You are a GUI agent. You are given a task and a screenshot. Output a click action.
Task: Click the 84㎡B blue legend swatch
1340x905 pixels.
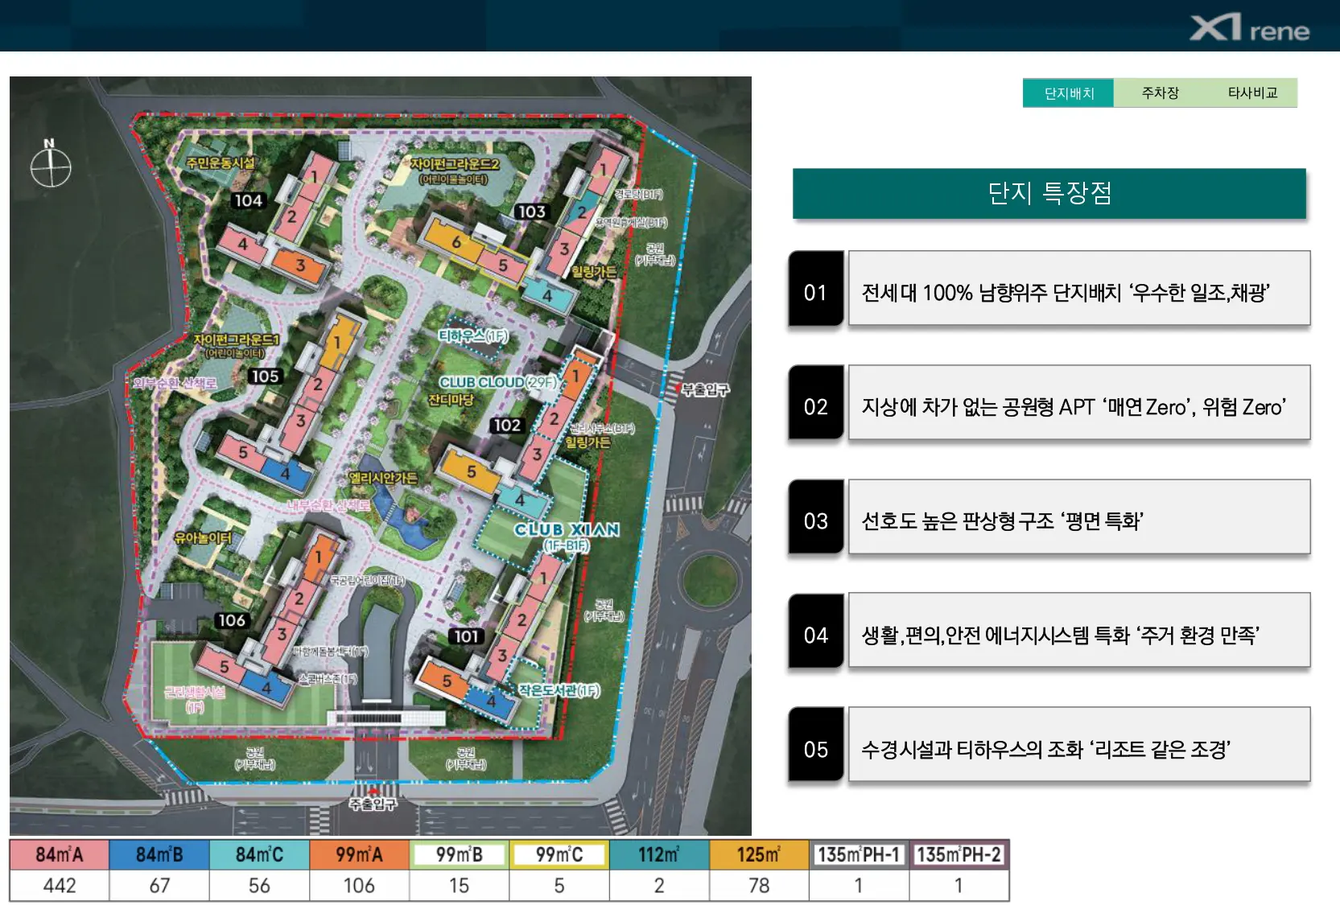pyautogui.click(x=159, y=854)
